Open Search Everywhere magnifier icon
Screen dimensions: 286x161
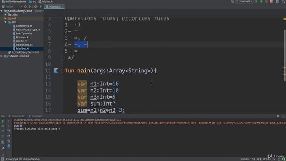click(x=284, y=1)
